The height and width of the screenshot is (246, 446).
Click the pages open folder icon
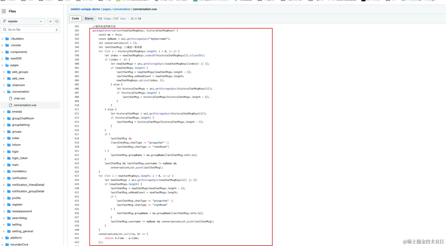coord(7,65)
